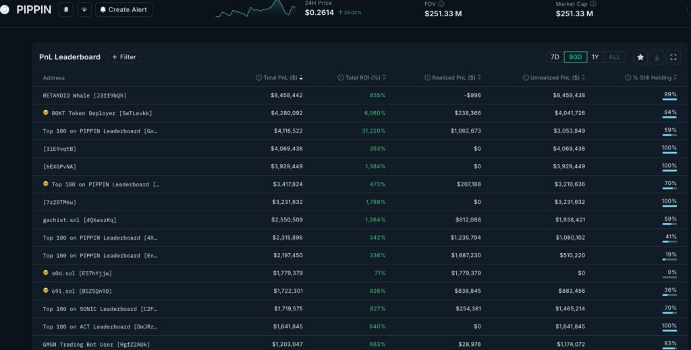Switch time range to 1Y
The height and width of the screenshot is (350, 691).
595,57
